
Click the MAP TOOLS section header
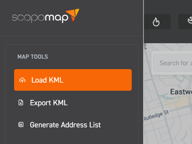pos(33,57)
